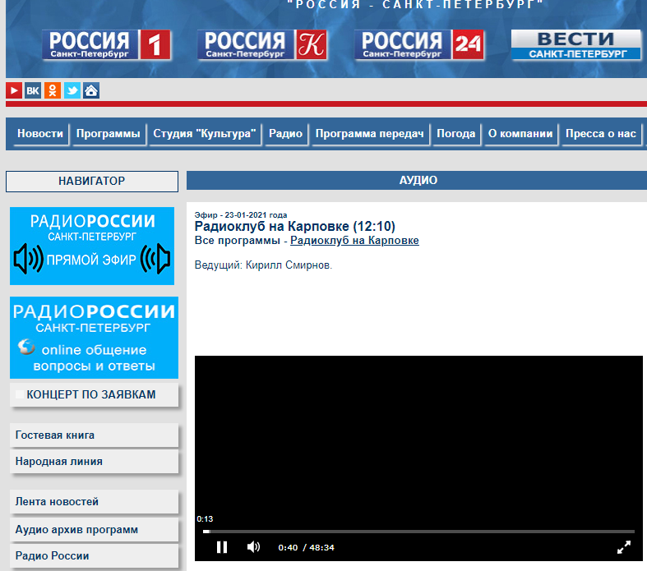Open Программа передач menu item
Screen dimensions: 647x571
click(x=369, y=134)
